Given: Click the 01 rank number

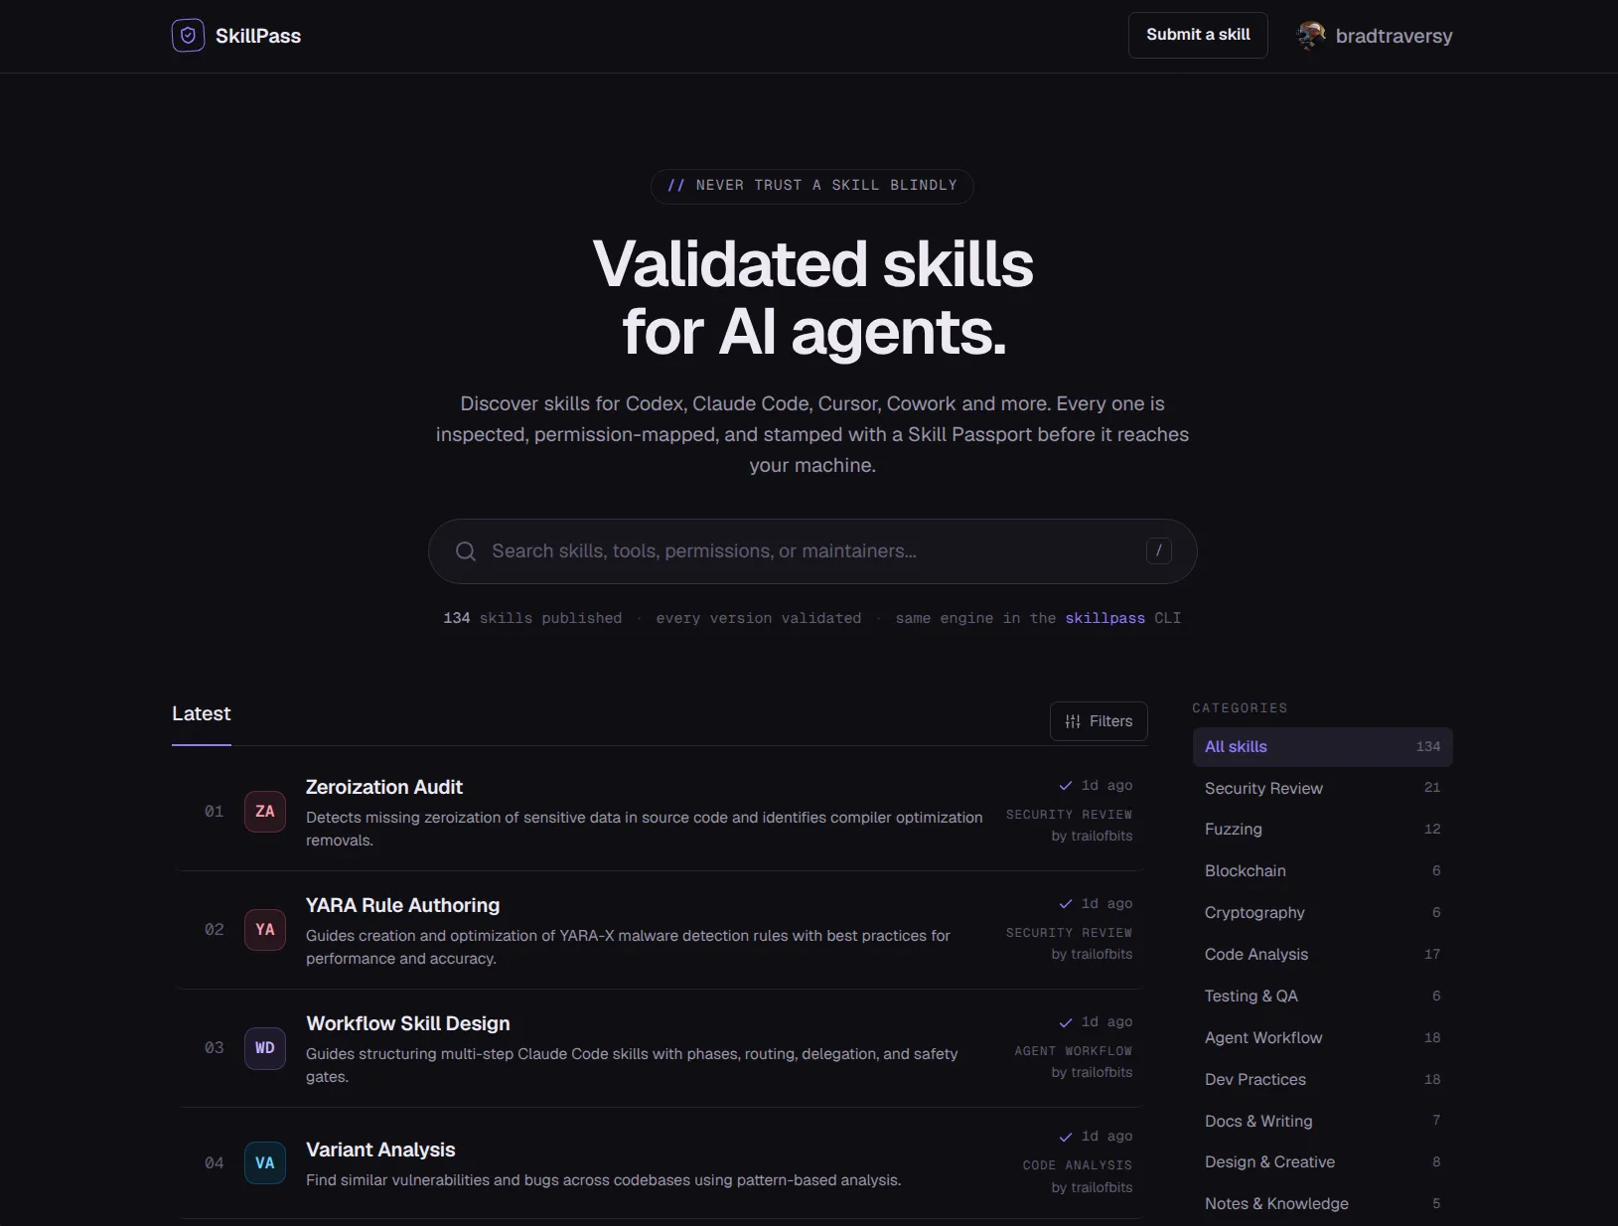Looking at the screenshot, I should pyautogui.click(x=215, y=812).
